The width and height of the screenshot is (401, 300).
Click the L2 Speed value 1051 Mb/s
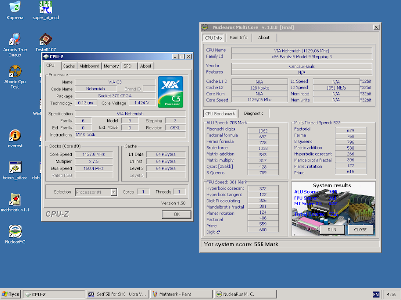[x=336, y=88]
